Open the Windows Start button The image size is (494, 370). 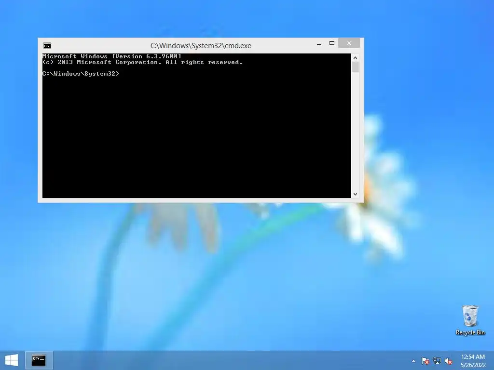pos(12,360)
